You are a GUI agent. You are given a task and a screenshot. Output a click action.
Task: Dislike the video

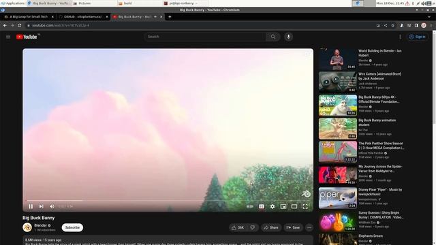253,227
